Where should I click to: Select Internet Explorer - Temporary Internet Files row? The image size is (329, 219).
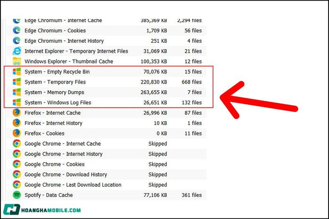tap(107, 51)
